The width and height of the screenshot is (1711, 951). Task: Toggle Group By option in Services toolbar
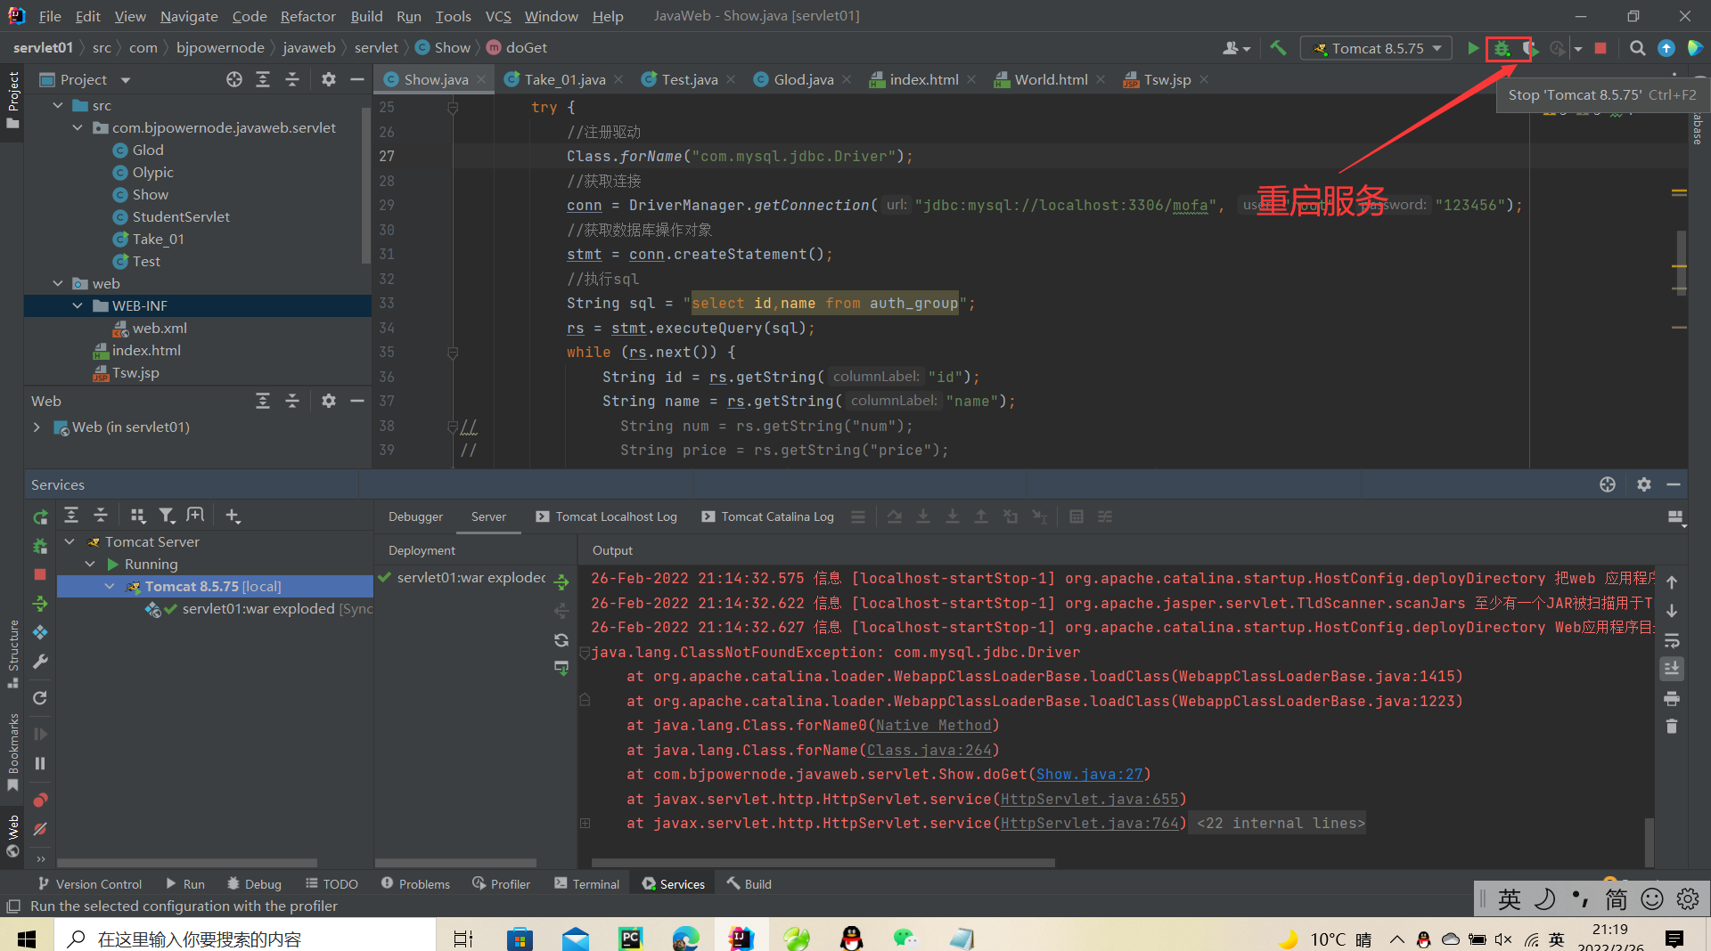(137, 516)
